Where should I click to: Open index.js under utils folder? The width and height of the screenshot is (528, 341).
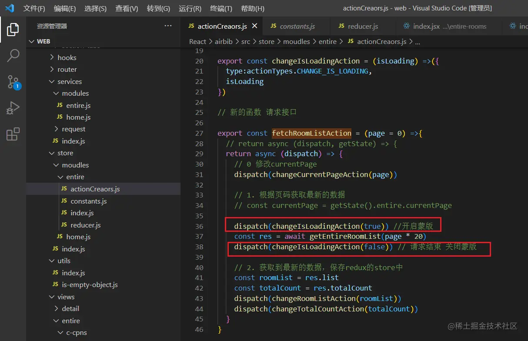pos(103,273)
